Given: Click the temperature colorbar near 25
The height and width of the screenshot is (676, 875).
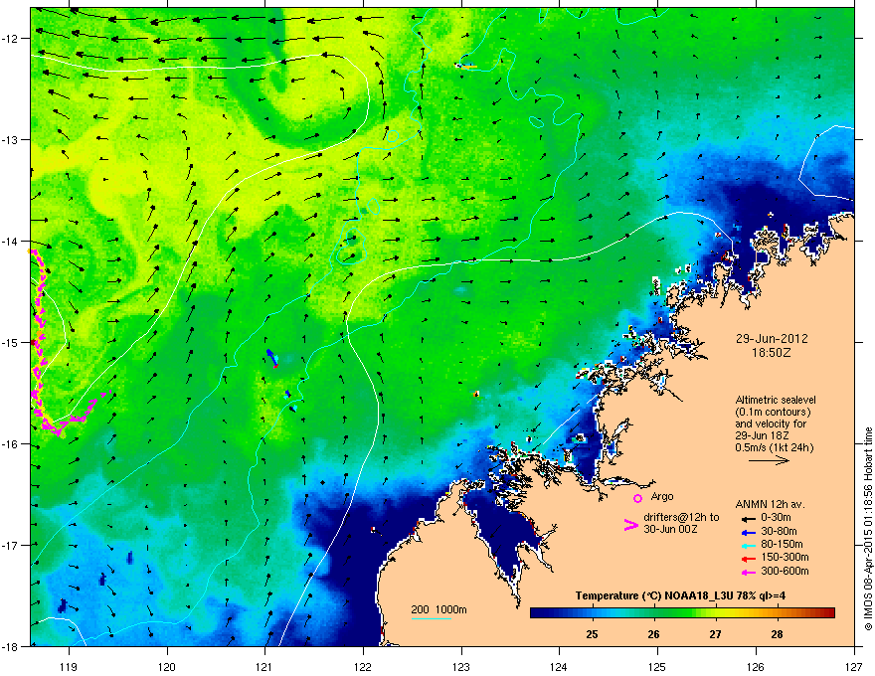Looking at the screenshot, I should click(592, 613).
